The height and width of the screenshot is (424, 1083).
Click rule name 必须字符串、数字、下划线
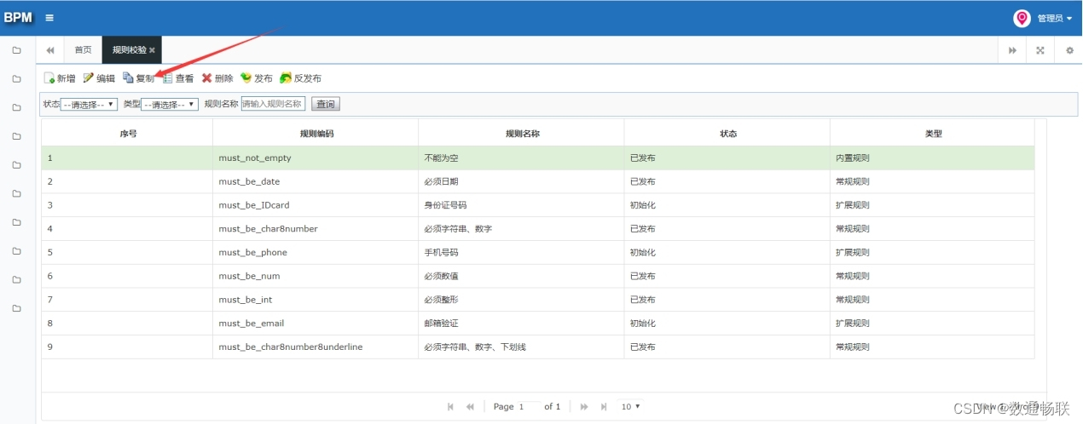tap(475, 347)
